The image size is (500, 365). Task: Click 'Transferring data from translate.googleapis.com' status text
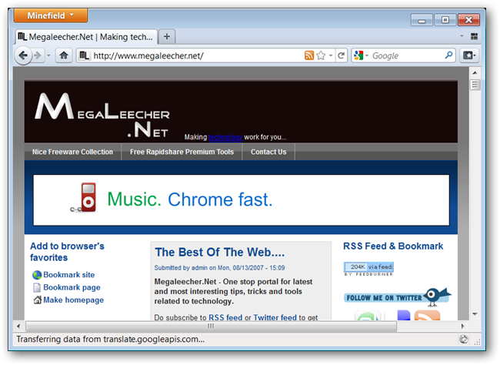110,339
